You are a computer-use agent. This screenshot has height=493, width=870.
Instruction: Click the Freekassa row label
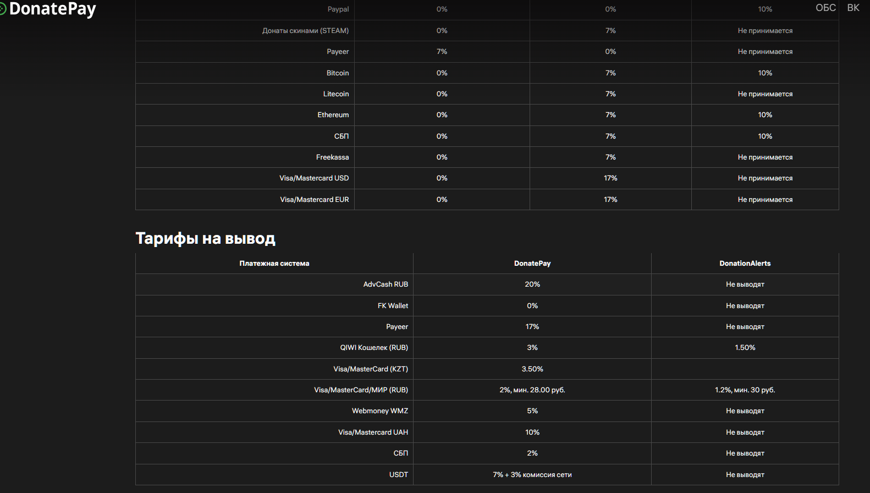[332, 157]
